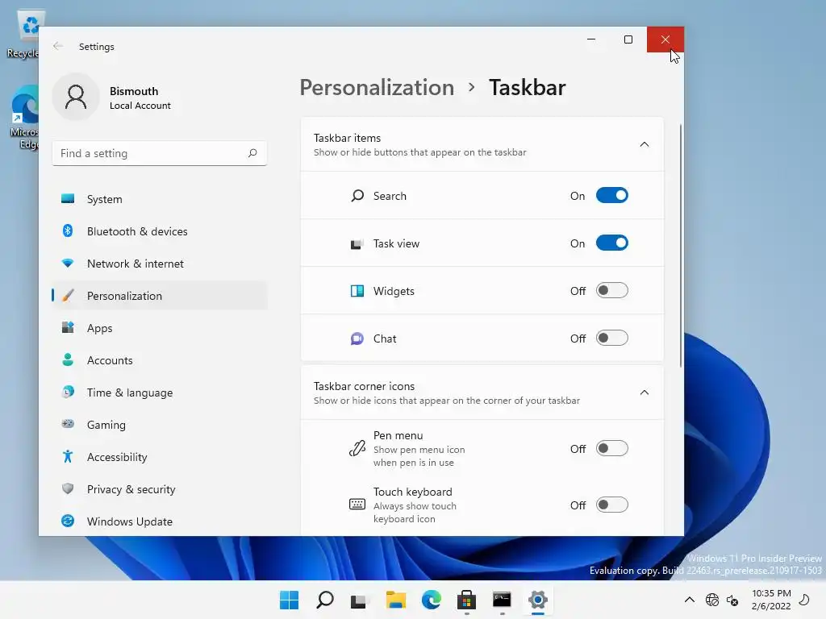Screen dimensions: 826x619
Task: Click the Personalization paintbrush icon
Action: 68,295
